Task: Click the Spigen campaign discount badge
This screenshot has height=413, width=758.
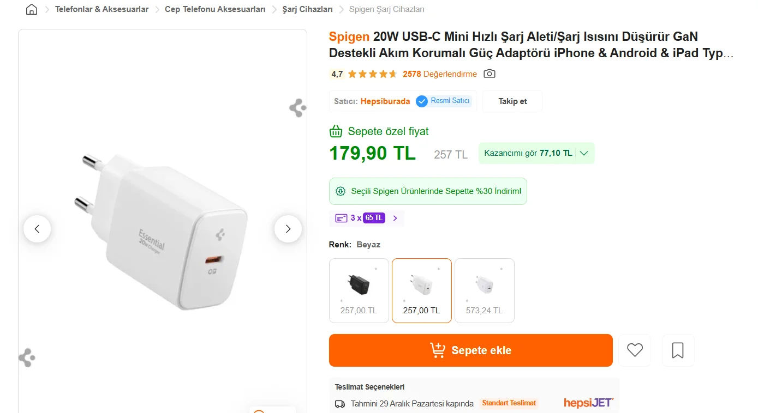Action: (428, 191)
